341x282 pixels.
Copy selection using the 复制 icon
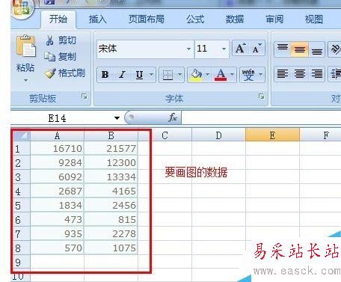pos(49,57)
